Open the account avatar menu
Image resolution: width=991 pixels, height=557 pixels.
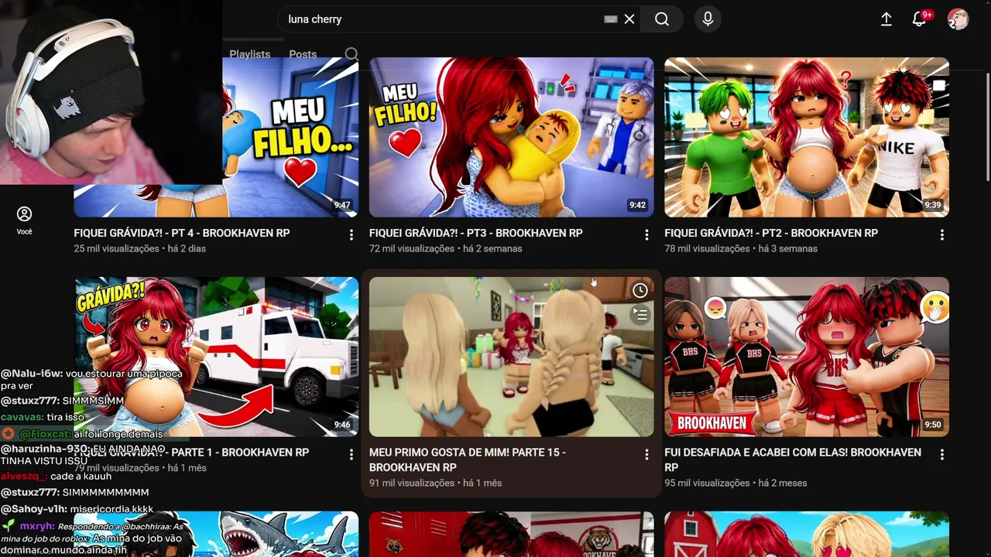[x=958, y=19]
